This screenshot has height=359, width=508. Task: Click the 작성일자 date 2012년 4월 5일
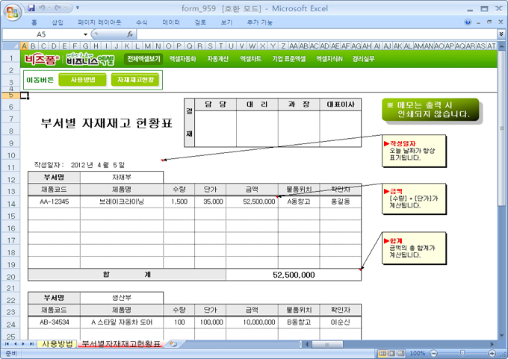pyautogui.click(x=98, y=165)
